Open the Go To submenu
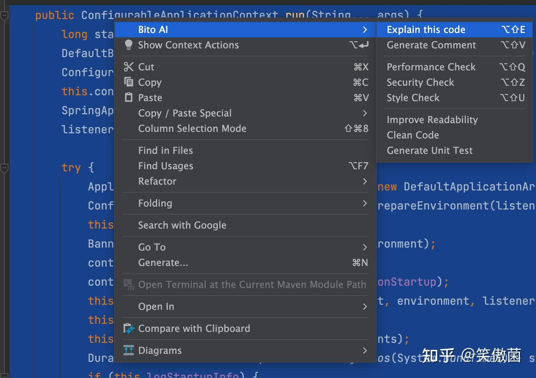 coord(152,247)
